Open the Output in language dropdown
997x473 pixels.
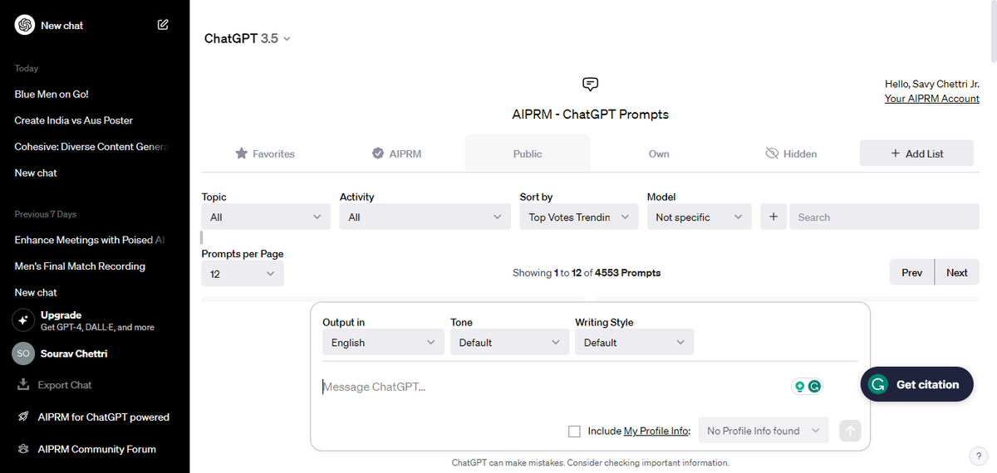pyautogui.click(x=383, y=342)
